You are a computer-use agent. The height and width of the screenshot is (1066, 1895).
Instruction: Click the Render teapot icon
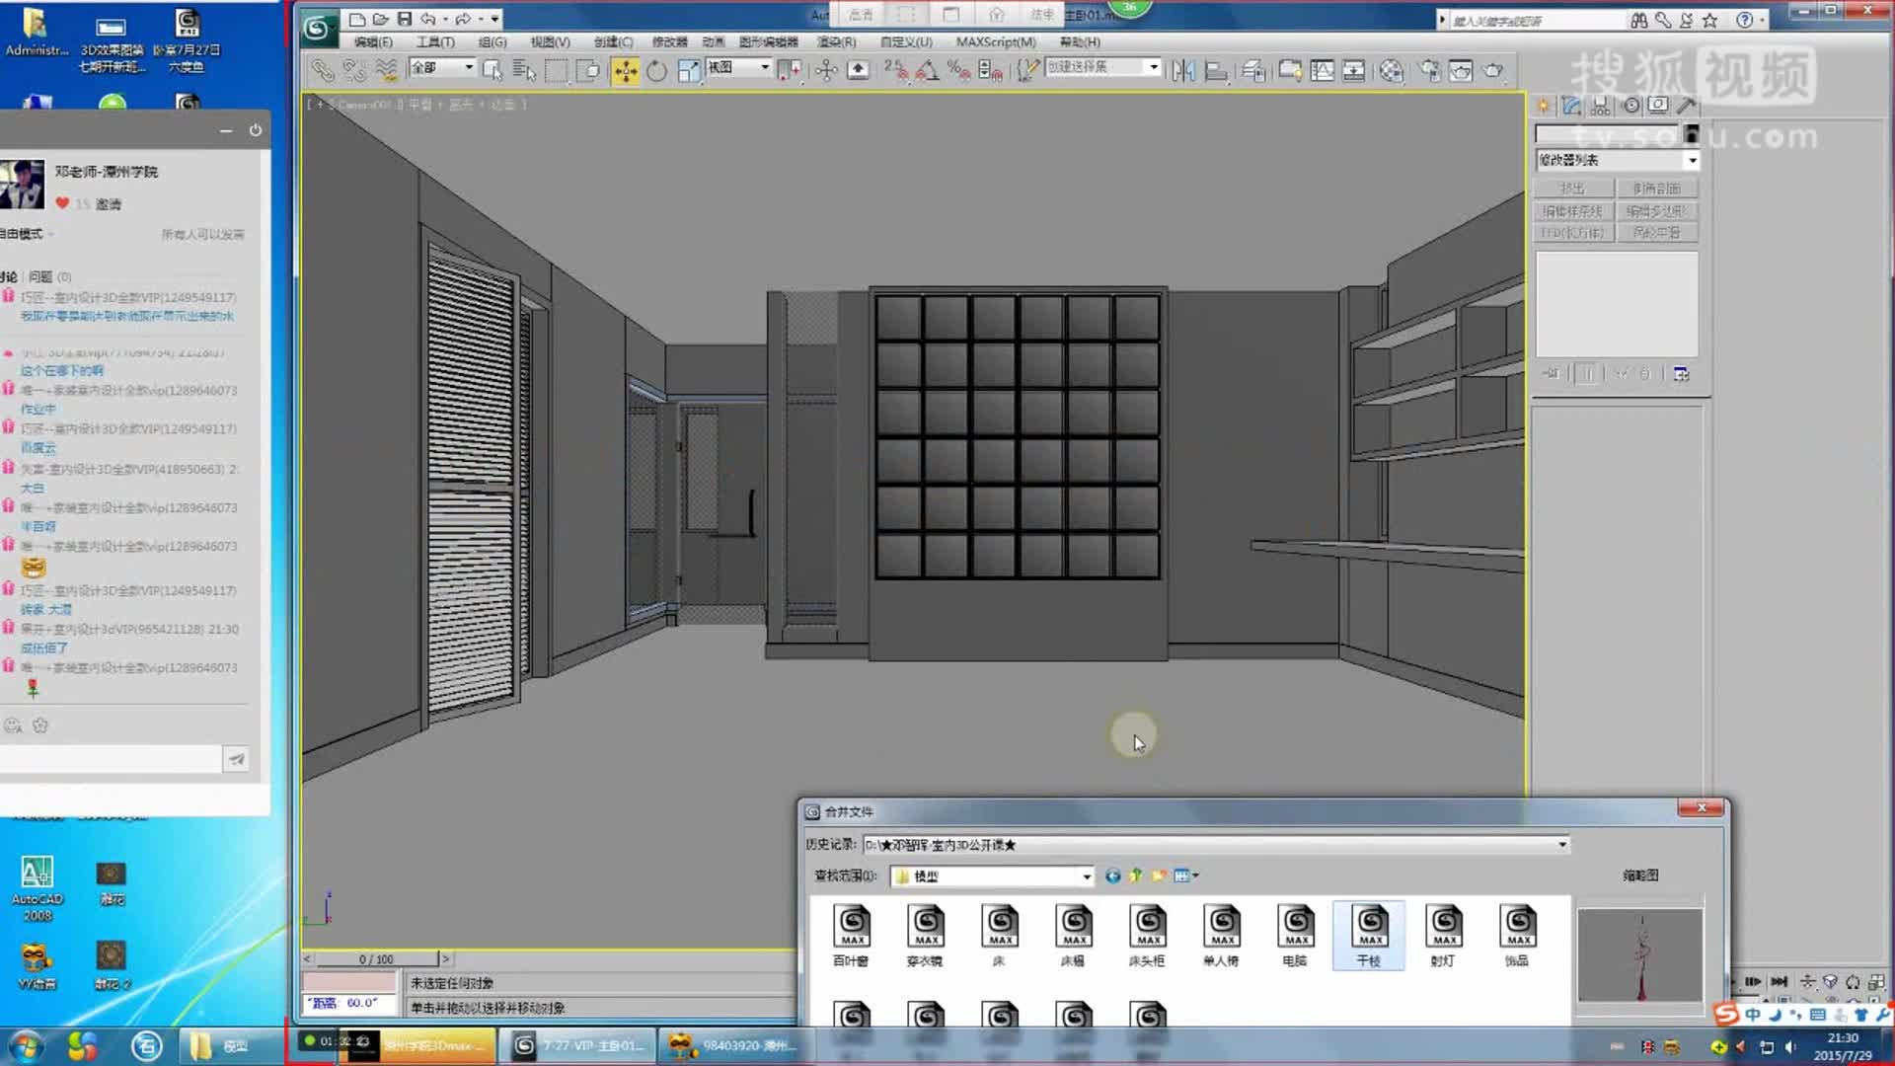(1493, 70)
